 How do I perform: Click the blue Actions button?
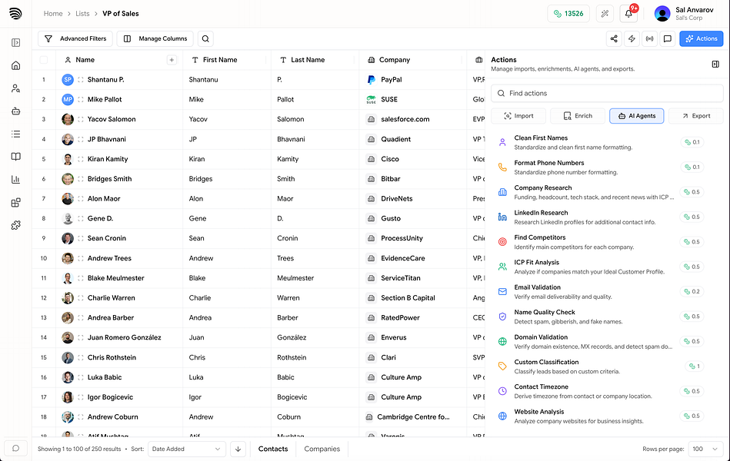click(701, 38)
